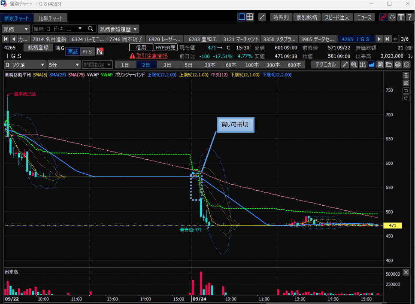415x304 pixels.
Task: Open the 銘柄参照履歴 dropdown
Action: [119, 29]
